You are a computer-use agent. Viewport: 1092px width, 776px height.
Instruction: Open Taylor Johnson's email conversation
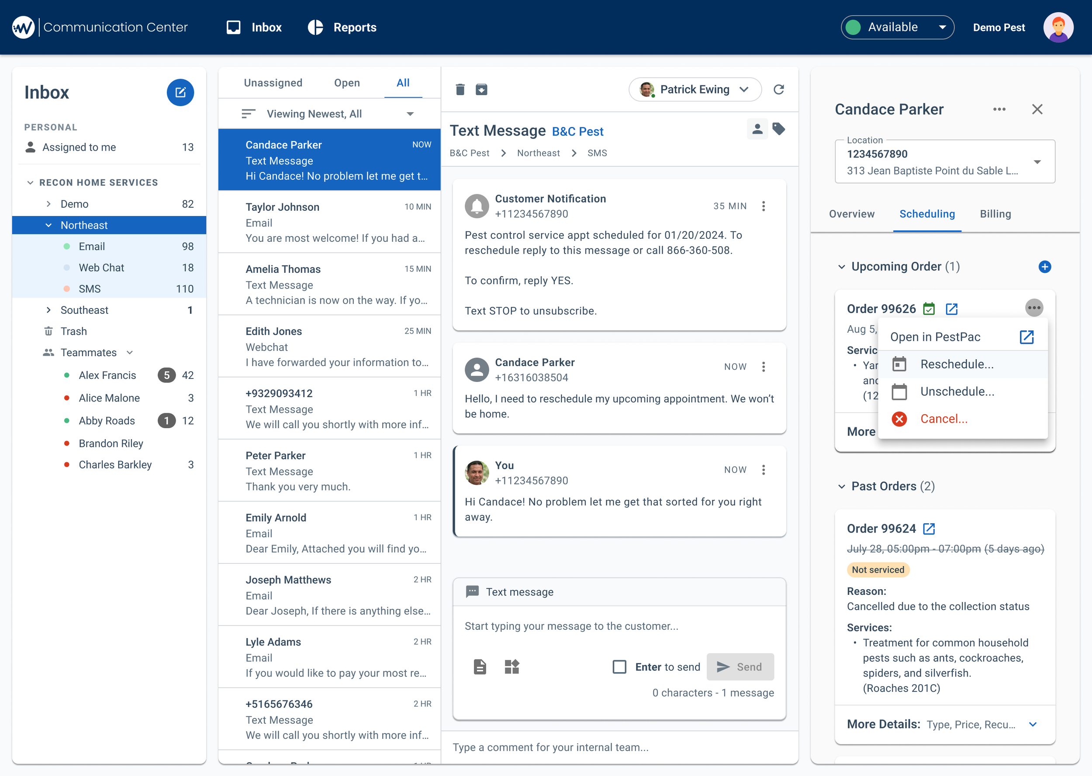(329, 222)
